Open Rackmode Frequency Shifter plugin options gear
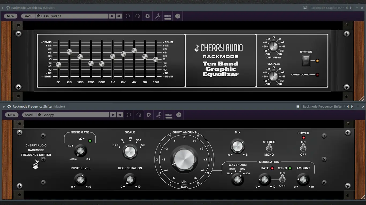This screenshot has width=366, height=205. [x=9, y=107]
